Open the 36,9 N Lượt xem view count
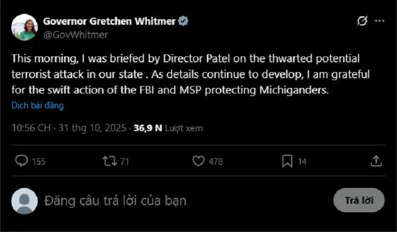This screenshot has width=397, height=232. pyautogui.click(x=168, y=128)
